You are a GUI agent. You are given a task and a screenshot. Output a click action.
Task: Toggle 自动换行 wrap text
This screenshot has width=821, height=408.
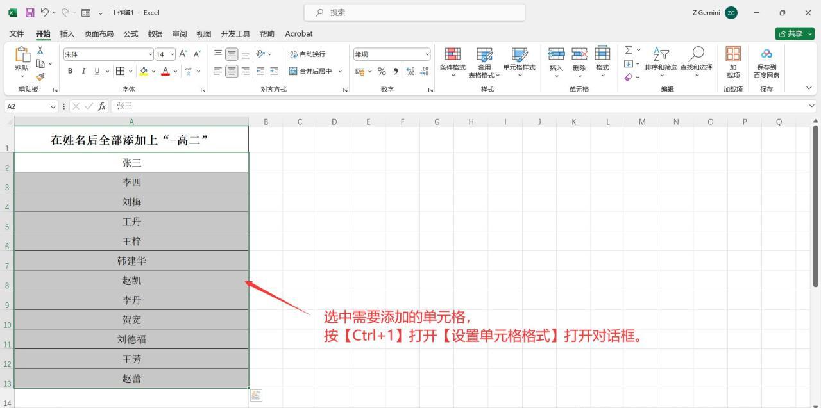(x=308, y=54)
